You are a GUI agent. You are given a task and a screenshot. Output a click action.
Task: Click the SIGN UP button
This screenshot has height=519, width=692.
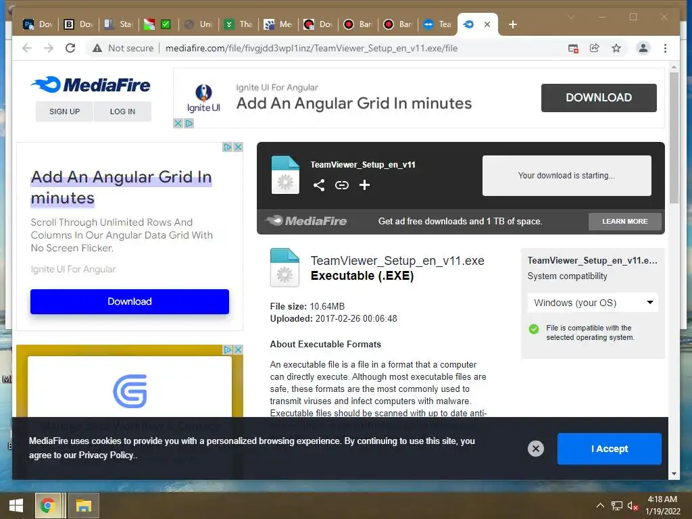tap(64, 112)
